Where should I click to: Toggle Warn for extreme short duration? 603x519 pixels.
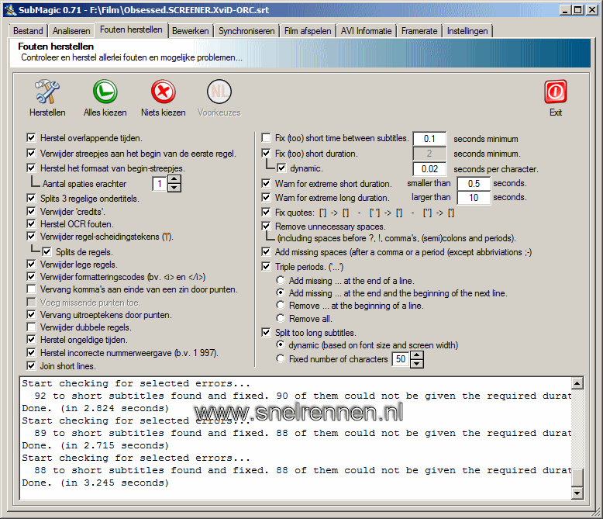[266, 183]
